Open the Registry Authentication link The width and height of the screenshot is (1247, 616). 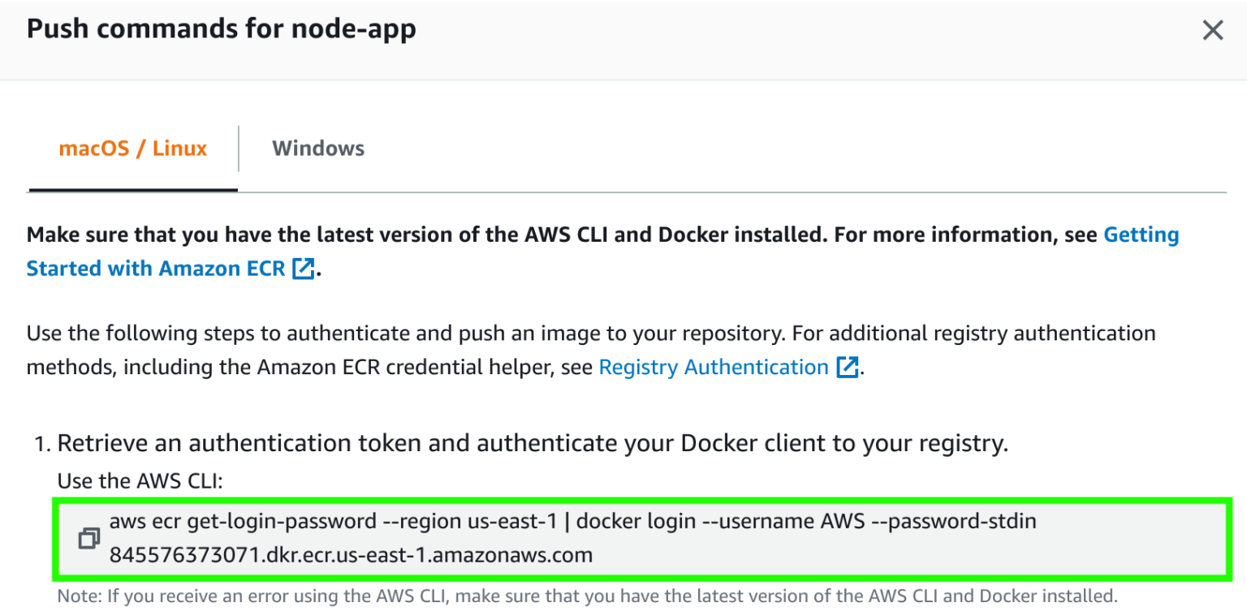click(x=713, y=367)
